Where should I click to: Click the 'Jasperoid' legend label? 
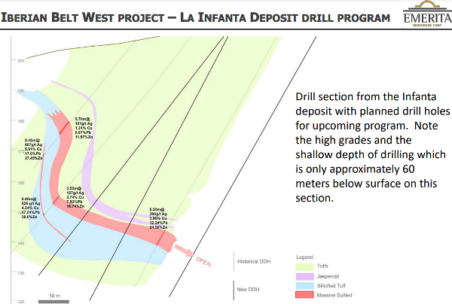328,276
